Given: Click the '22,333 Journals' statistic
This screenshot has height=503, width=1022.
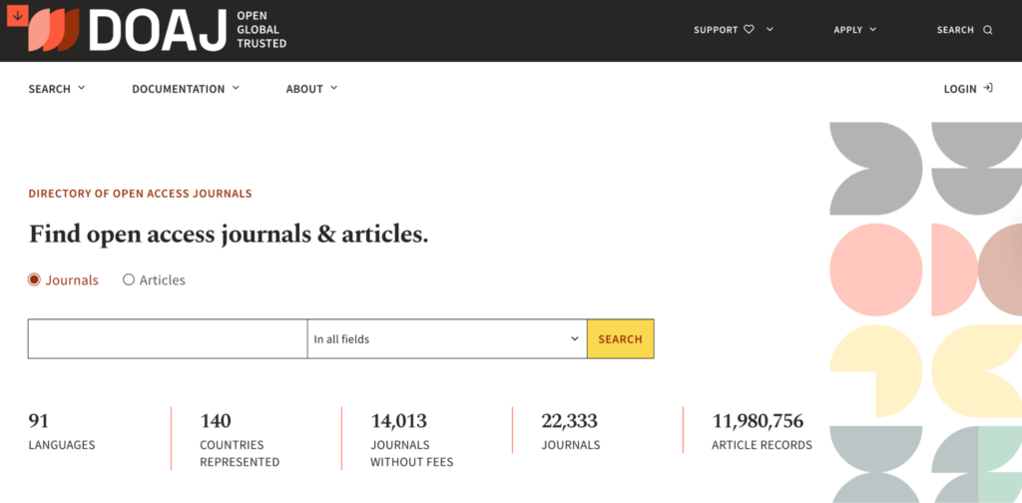Looking at the screenshot, I should coord(571,432).
